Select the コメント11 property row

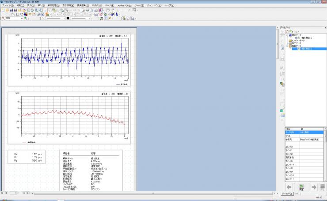[304, 179]
